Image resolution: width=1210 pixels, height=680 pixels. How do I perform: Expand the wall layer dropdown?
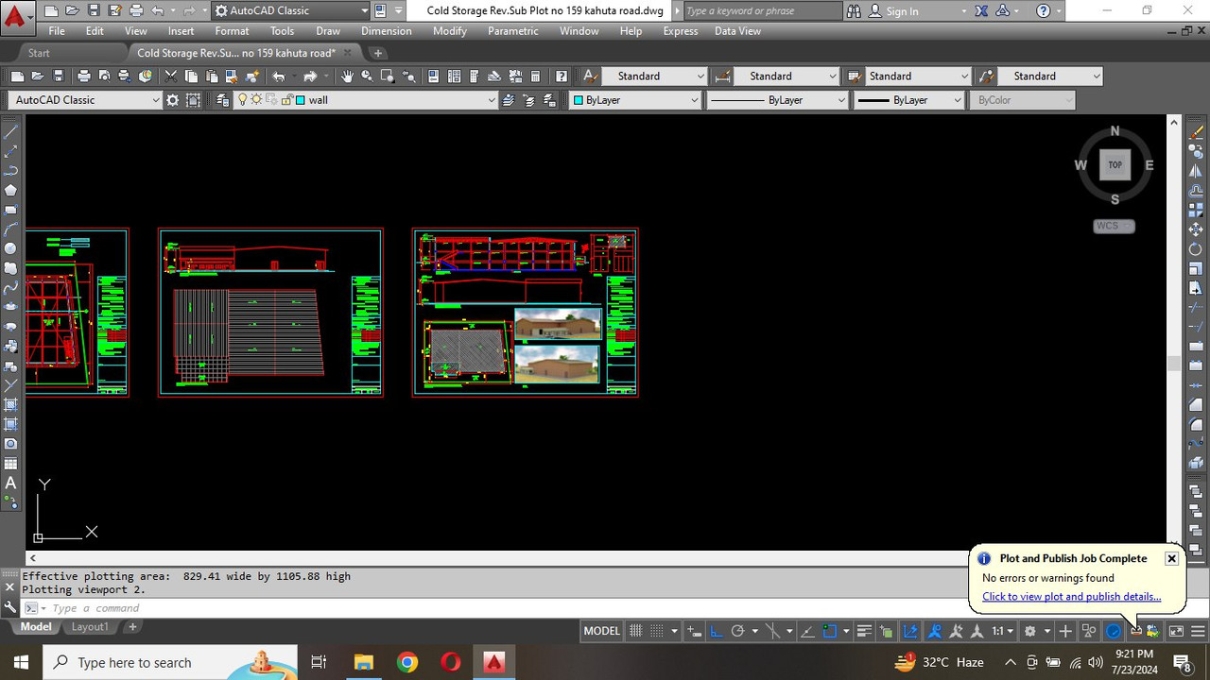point(492,100)
